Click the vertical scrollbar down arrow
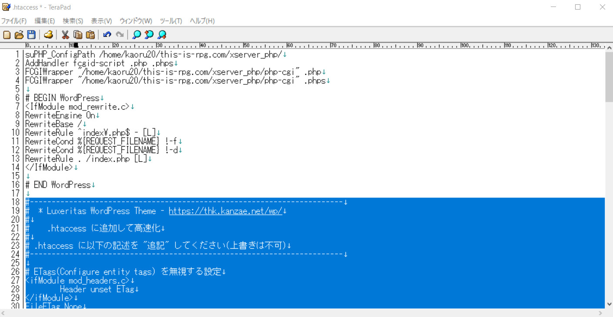 pyautogui.click(x=609, y=304)
